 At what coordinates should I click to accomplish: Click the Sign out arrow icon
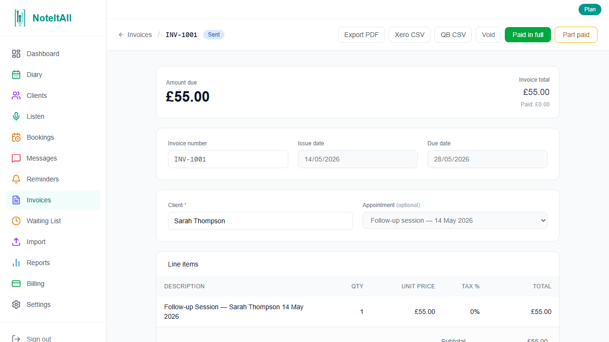pos(16,339)
